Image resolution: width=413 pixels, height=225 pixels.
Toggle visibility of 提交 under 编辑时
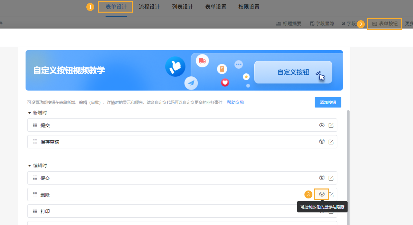coord(322,178)
